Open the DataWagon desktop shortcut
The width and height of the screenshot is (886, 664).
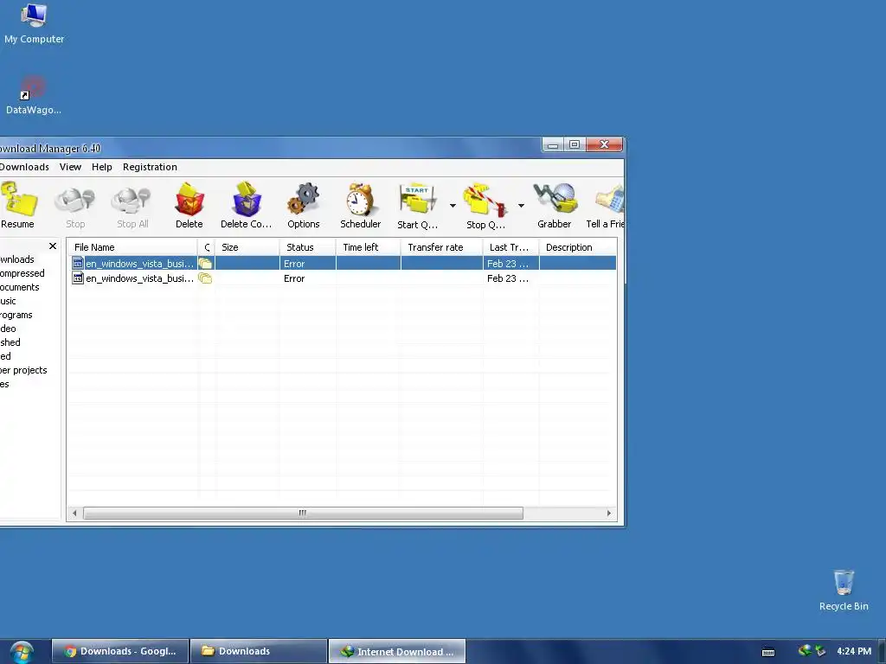coord(34,95)
